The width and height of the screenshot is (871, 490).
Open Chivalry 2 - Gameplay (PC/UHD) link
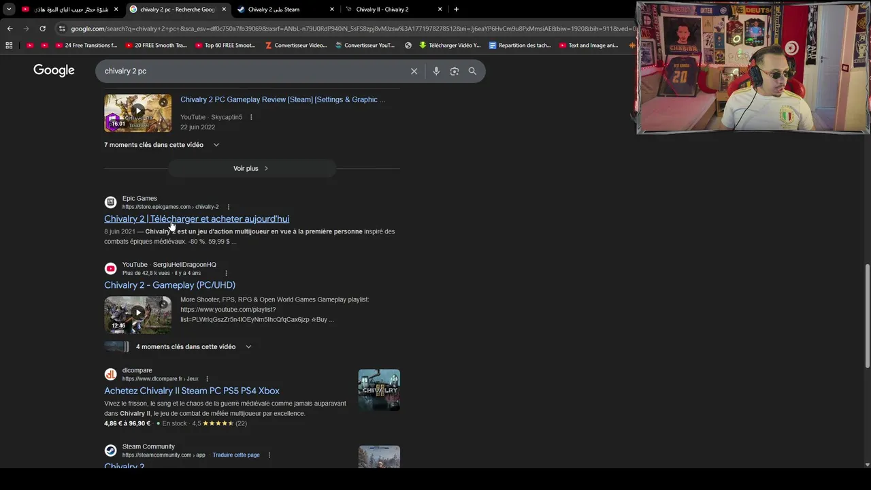(x=169, y=285)
